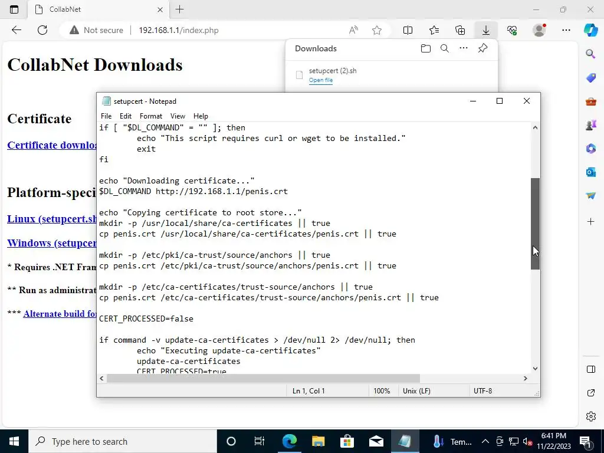Open sidebar Search icon
The height and width of the screenshot is (453, 604).
click(x=590, y=54)
